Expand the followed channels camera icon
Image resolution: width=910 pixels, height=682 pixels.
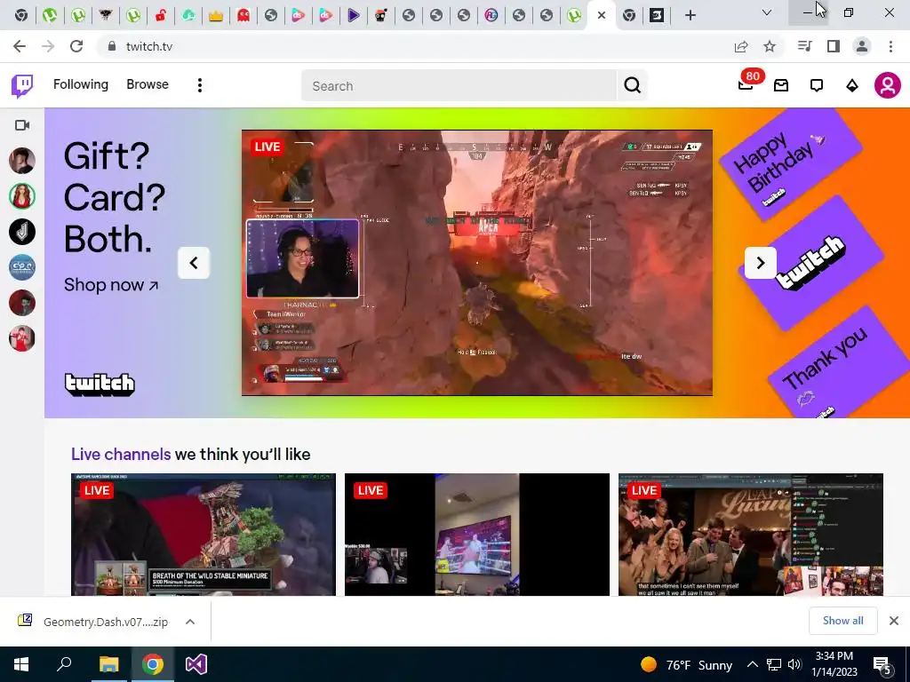pyautogui.click(x=22, y=125)
